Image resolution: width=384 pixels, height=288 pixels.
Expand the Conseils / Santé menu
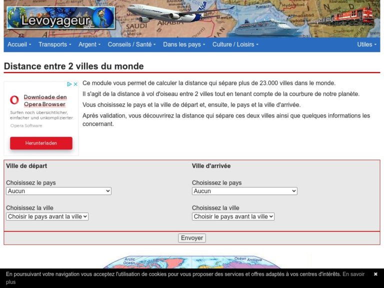[x=132, y=44]
